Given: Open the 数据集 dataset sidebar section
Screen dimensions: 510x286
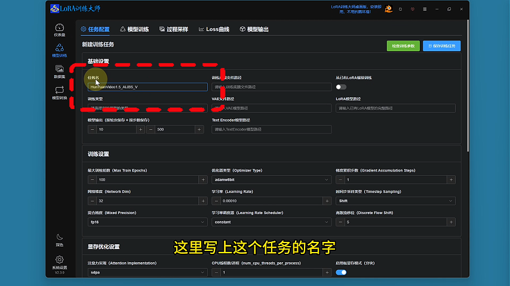Looking at the screenshot, I should (x=60, y=71).
